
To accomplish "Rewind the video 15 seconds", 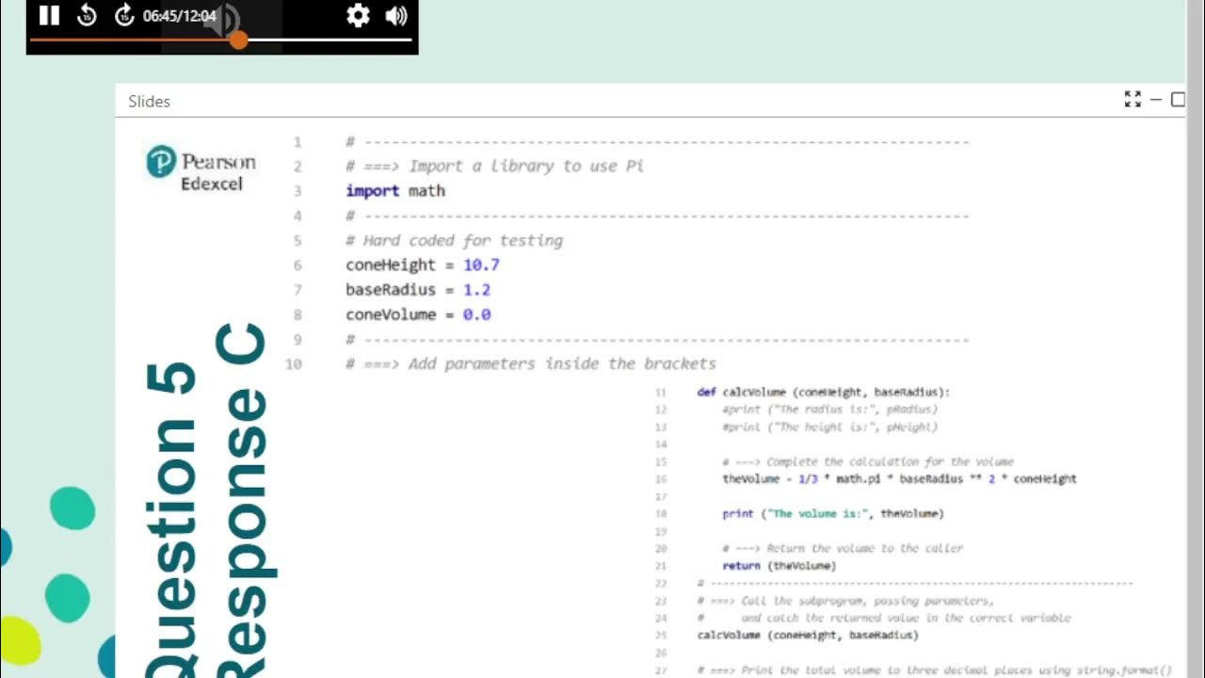I will pyautogui.click(x=87, y=15).
